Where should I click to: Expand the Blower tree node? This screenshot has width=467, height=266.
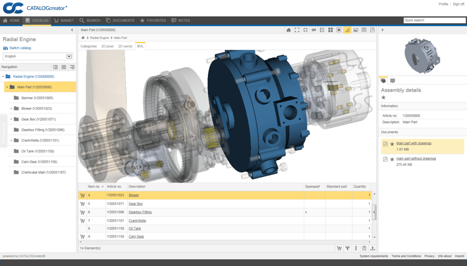[11, 108]
